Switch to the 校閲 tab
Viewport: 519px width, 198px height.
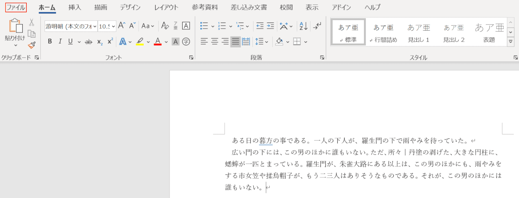pyautogui.click(x=286, y=7)
